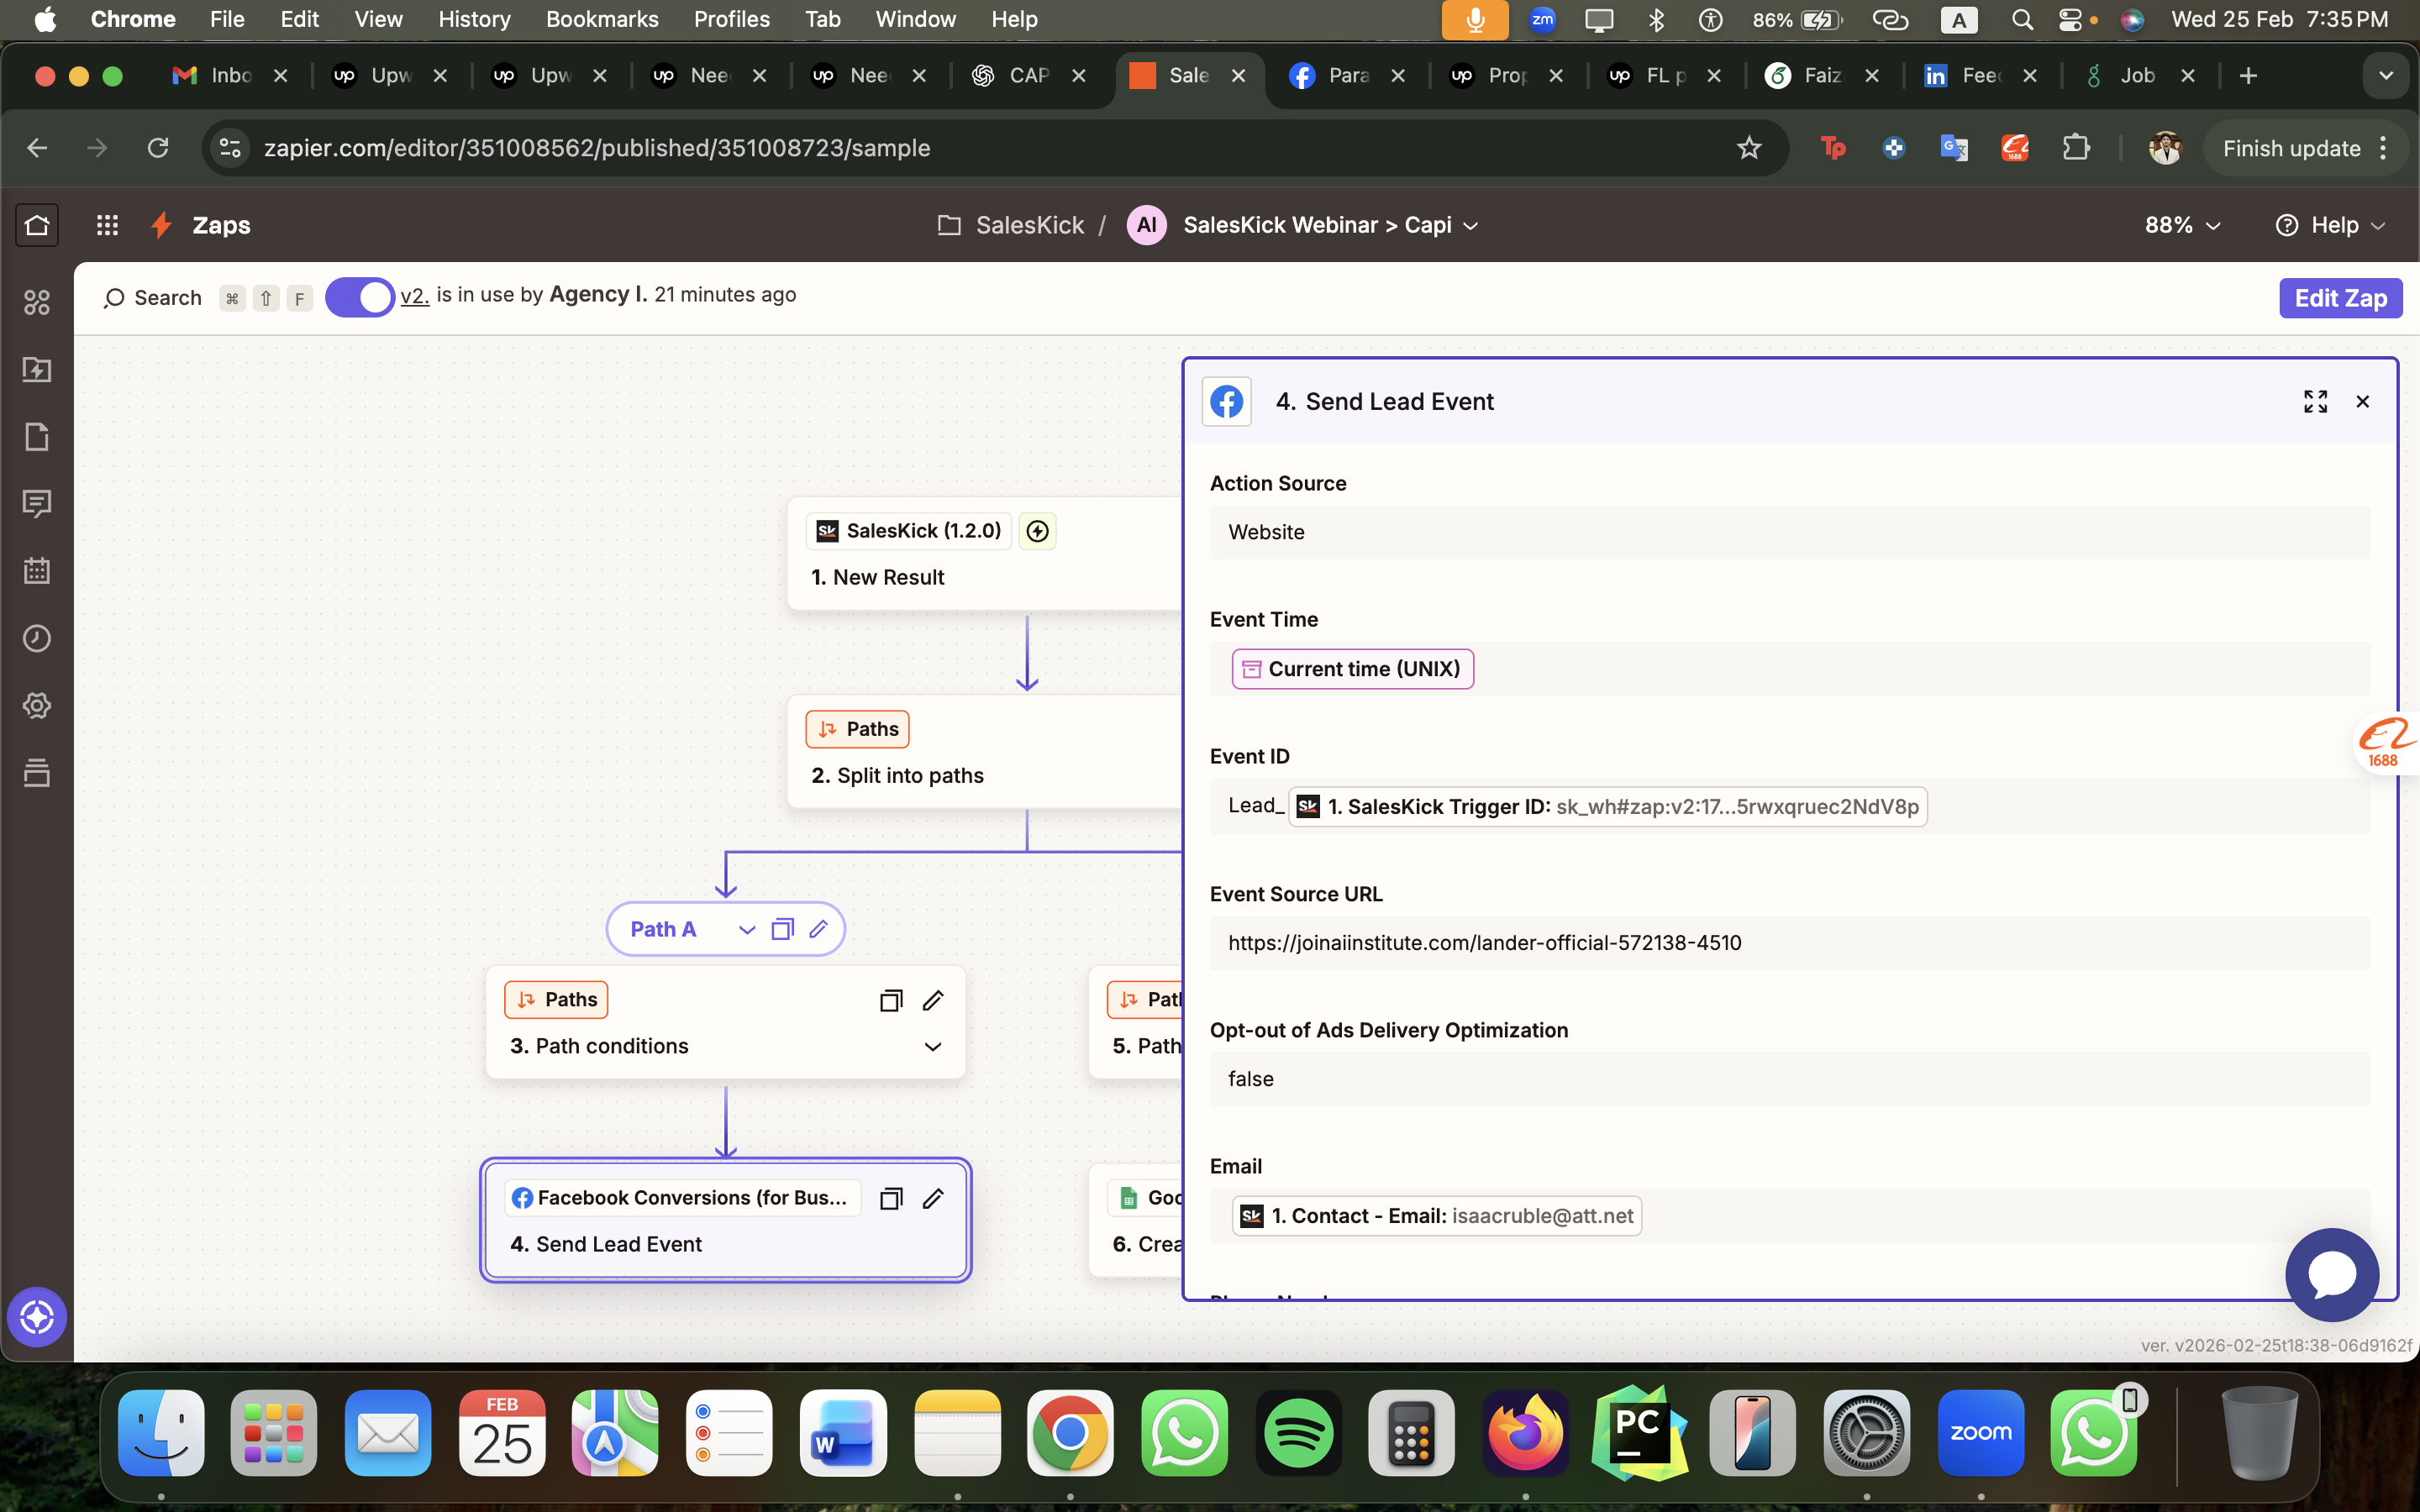Copy the Facebook Conversions step

pyautogui.click(x=891, y=1198)
